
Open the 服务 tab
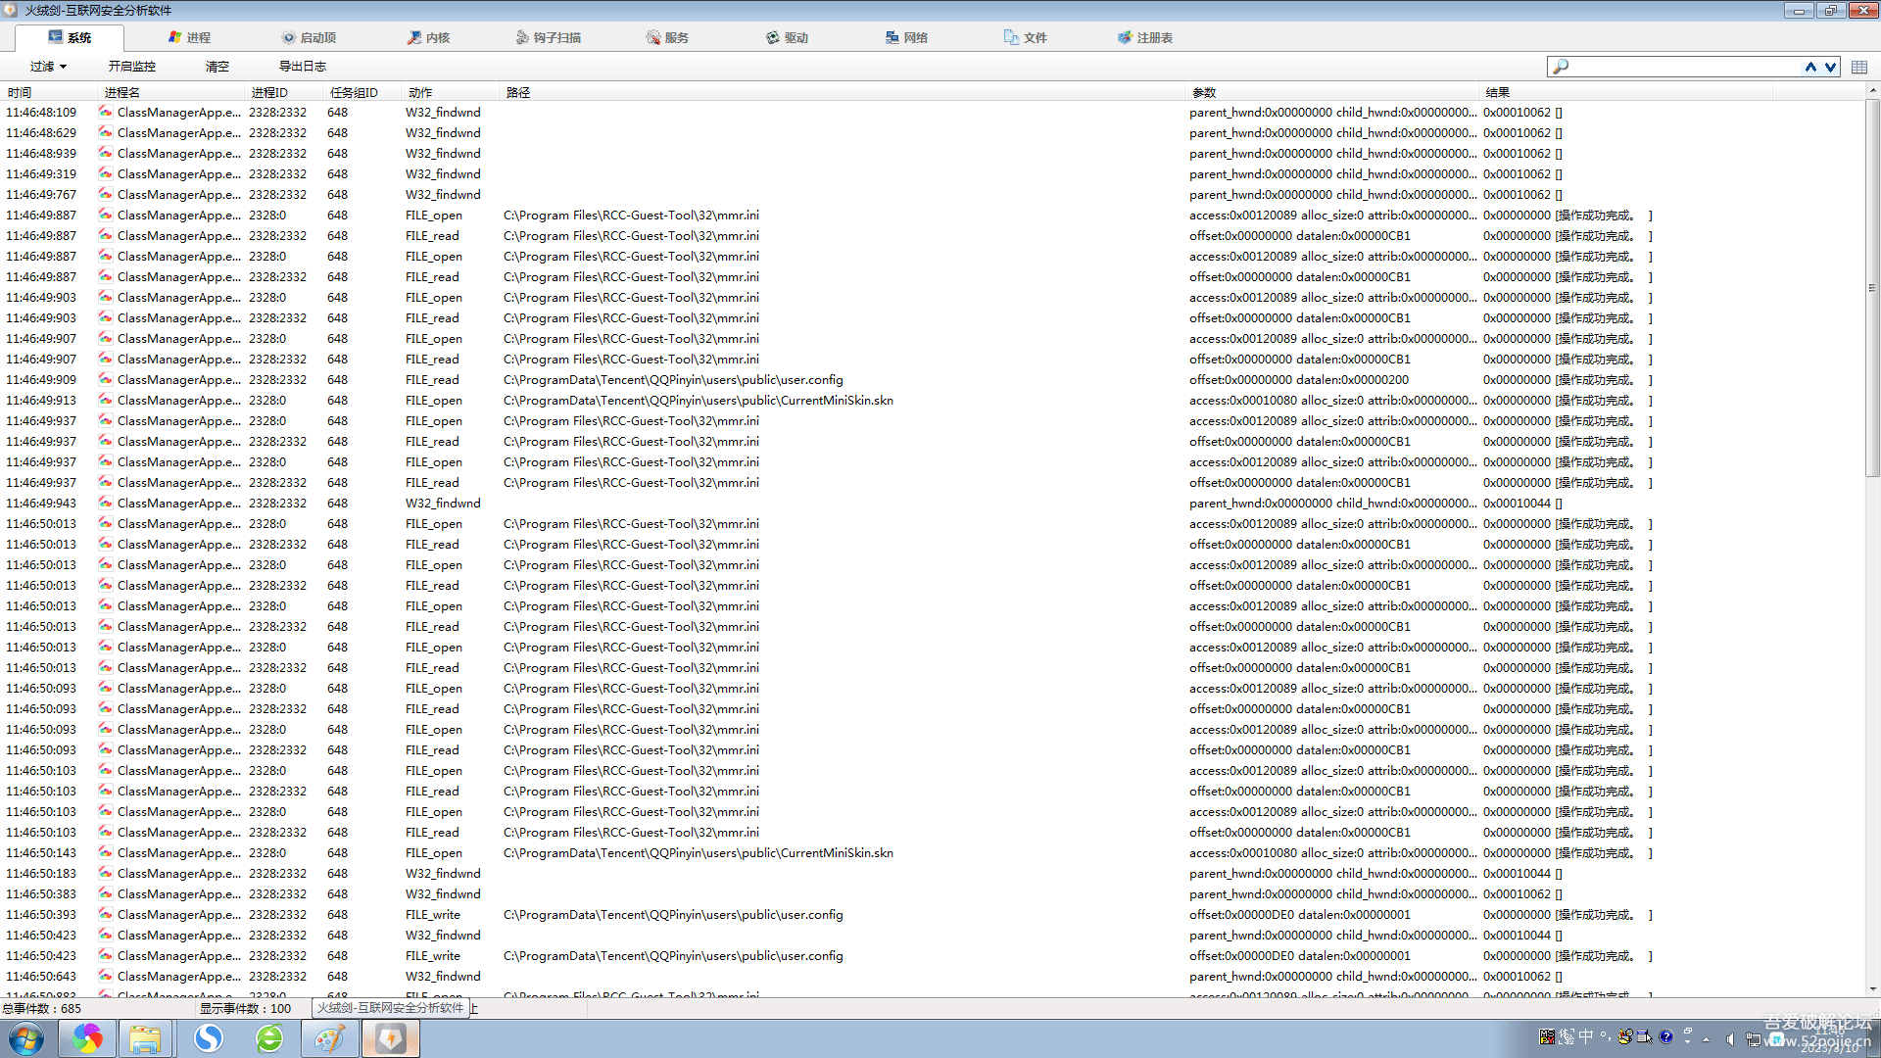[667, 37]
